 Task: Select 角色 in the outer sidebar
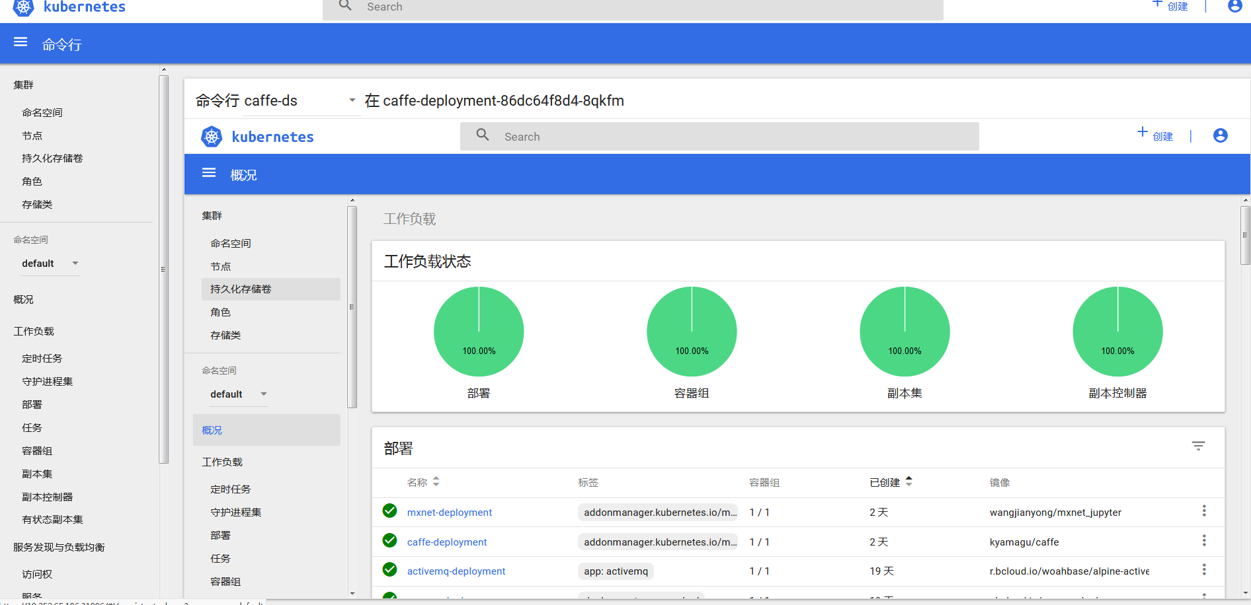pyautogui.click(x=32, y=182)
